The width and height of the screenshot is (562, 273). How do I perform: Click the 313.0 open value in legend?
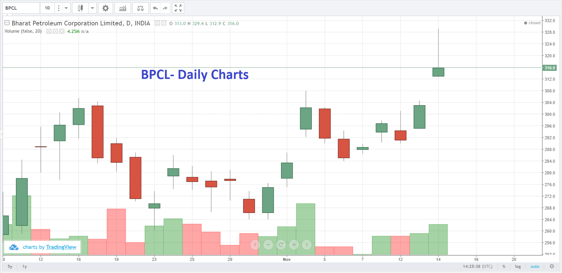point(180,23)
